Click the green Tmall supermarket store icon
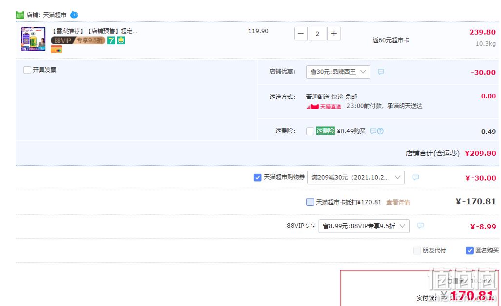Image resolution: width=501 pixels, height=306 pixels. 20,15
